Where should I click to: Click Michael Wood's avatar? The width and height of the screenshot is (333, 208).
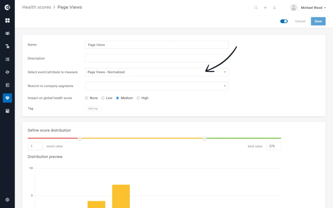[x=294, y=8]
